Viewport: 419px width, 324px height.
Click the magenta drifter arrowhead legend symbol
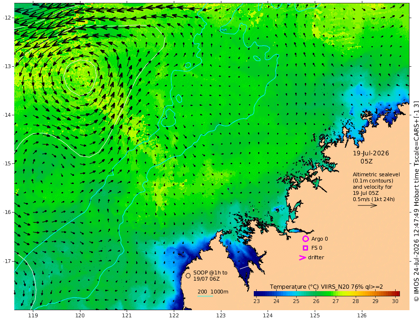tap(302, 258)
